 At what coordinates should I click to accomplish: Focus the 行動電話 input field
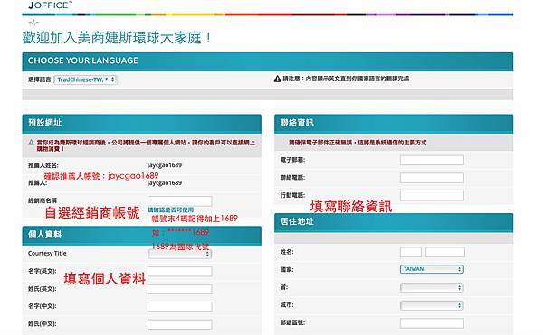click(x=432, y=195)
